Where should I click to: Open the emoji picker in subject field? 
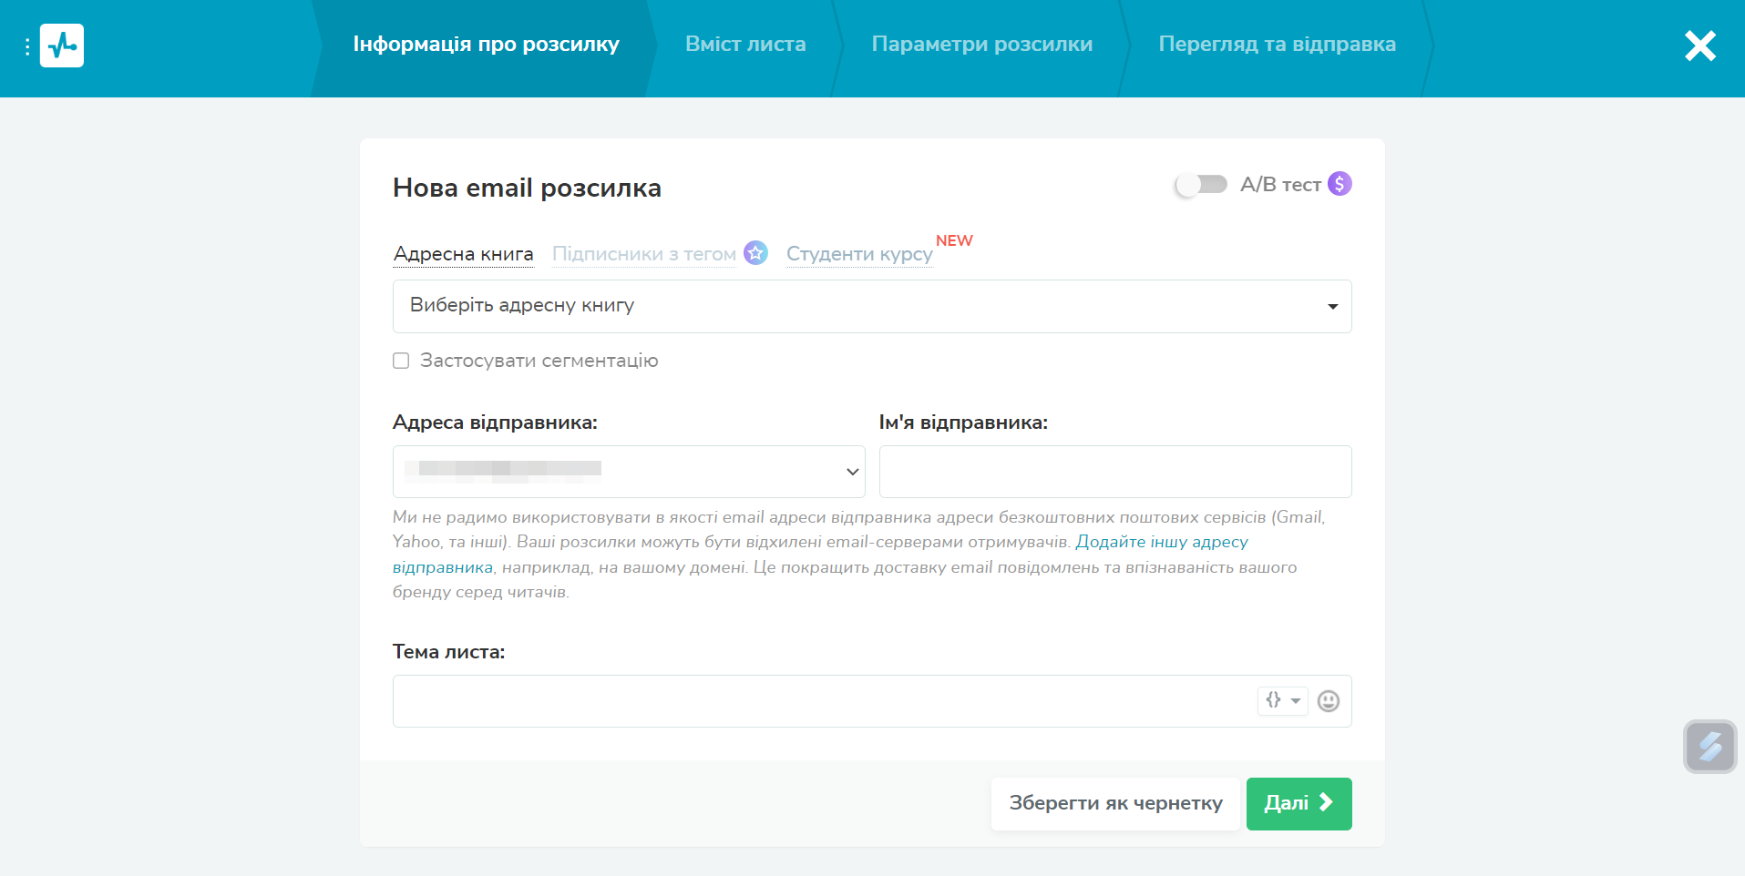pyautogui.click(x=1329, y=701)
